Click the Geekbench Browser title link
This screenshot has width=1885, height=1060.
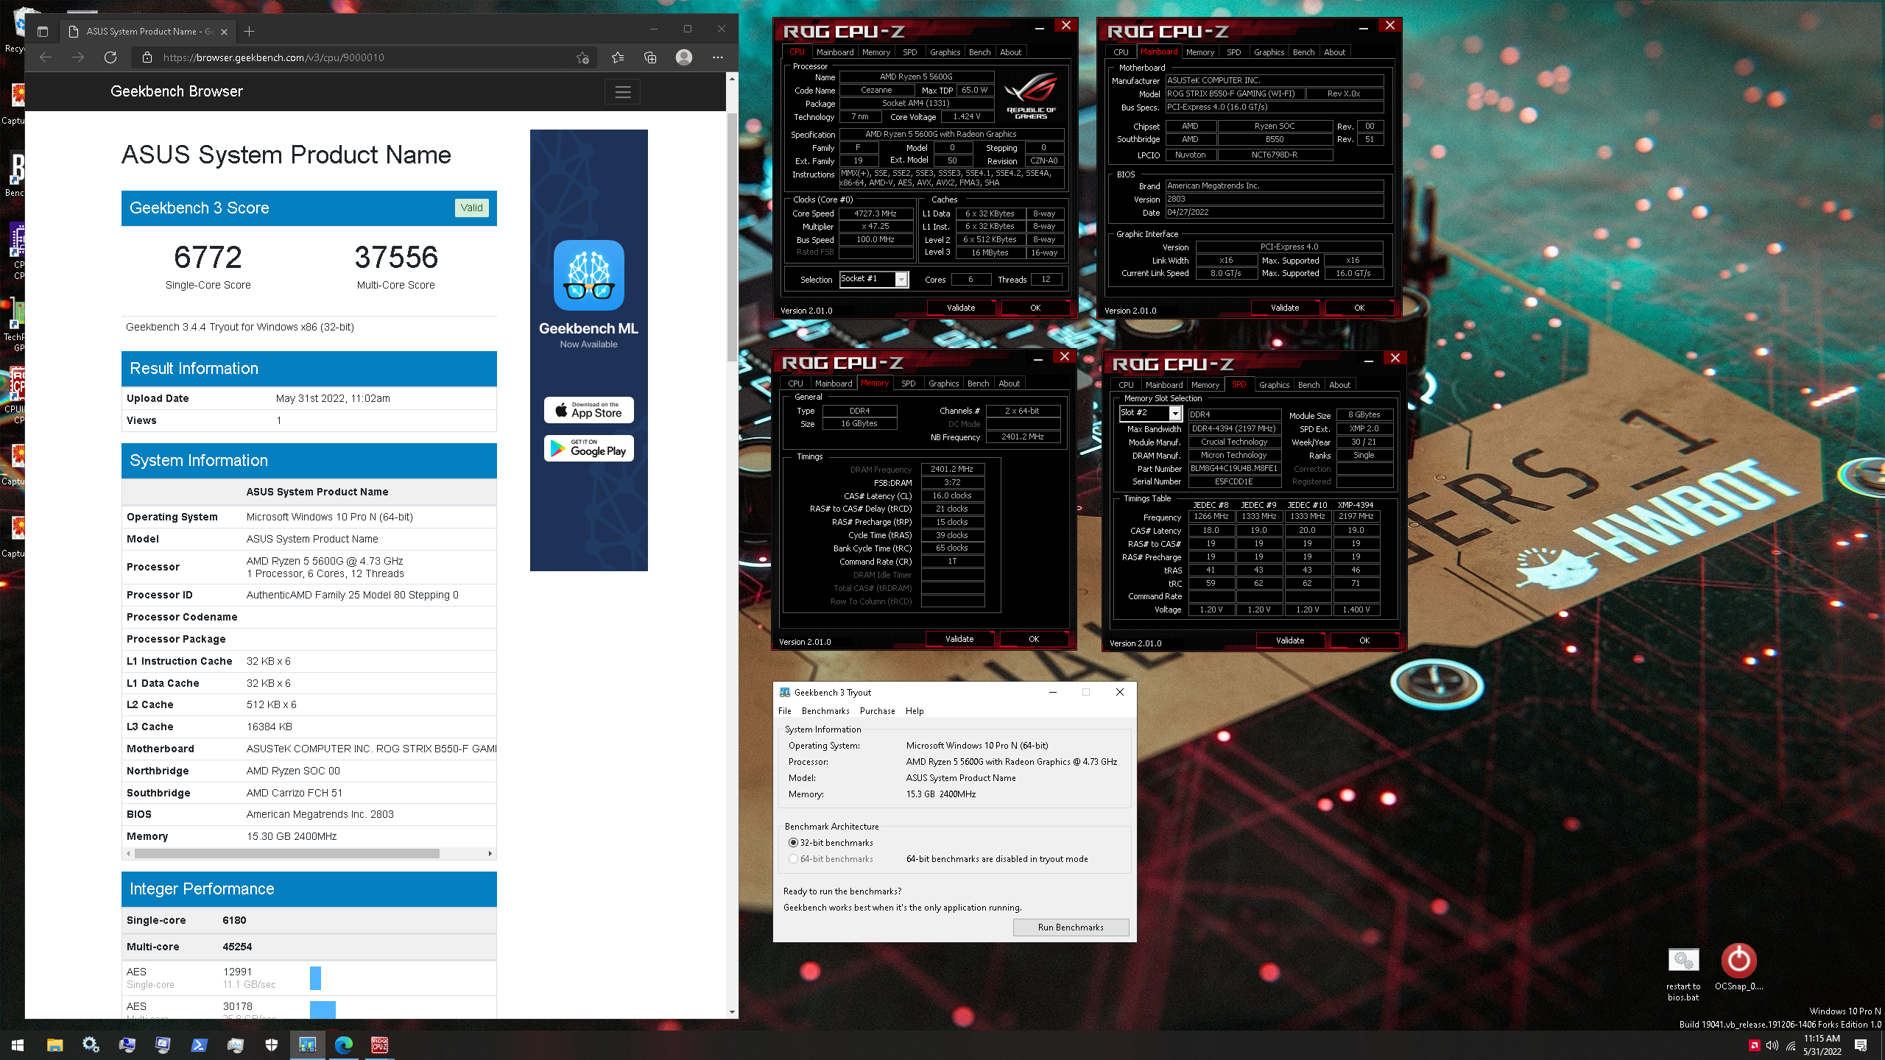pyautogui.click(x=177, y=91)
